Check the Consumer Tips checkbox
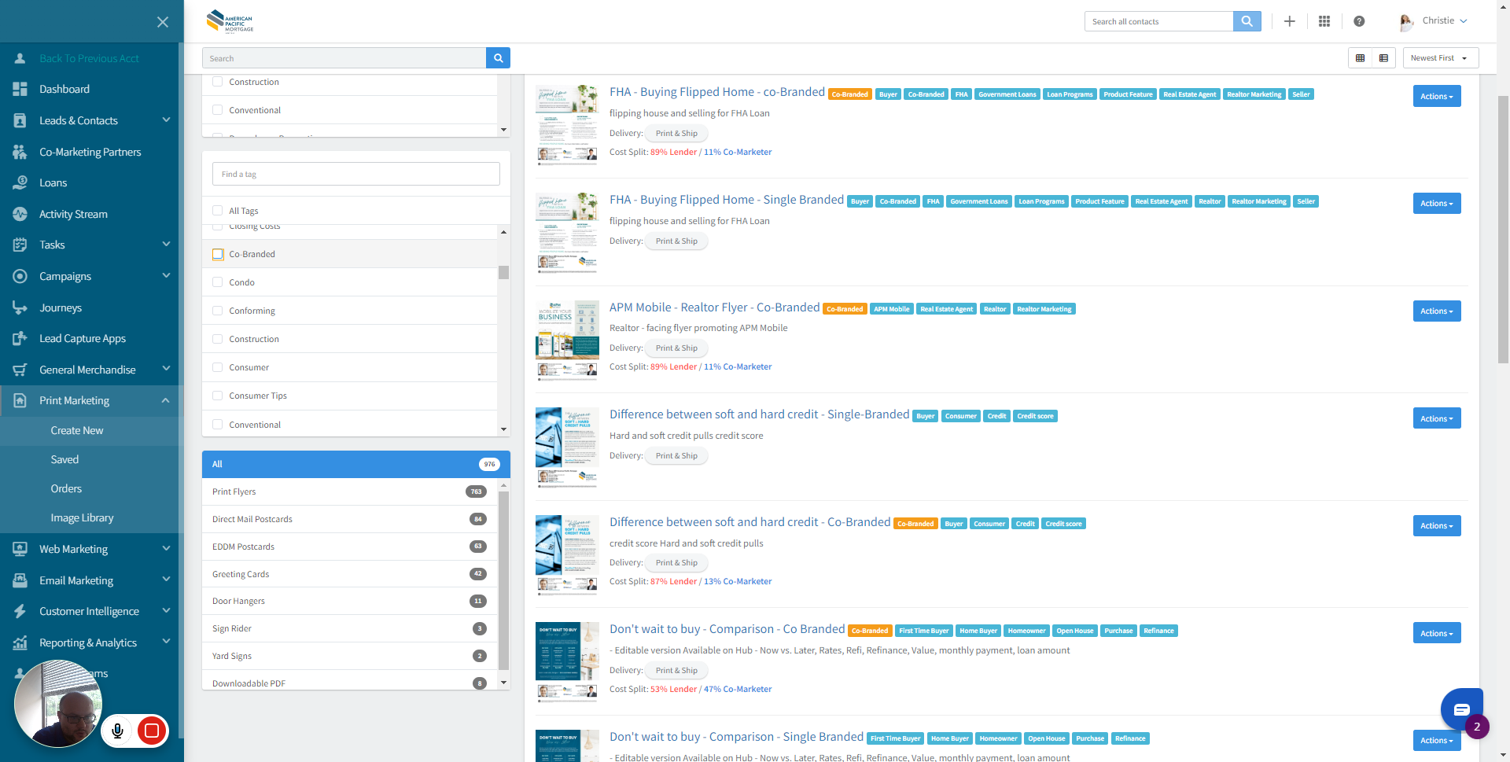This screenshot has width=1510, height=762. [x=218, y=396]
